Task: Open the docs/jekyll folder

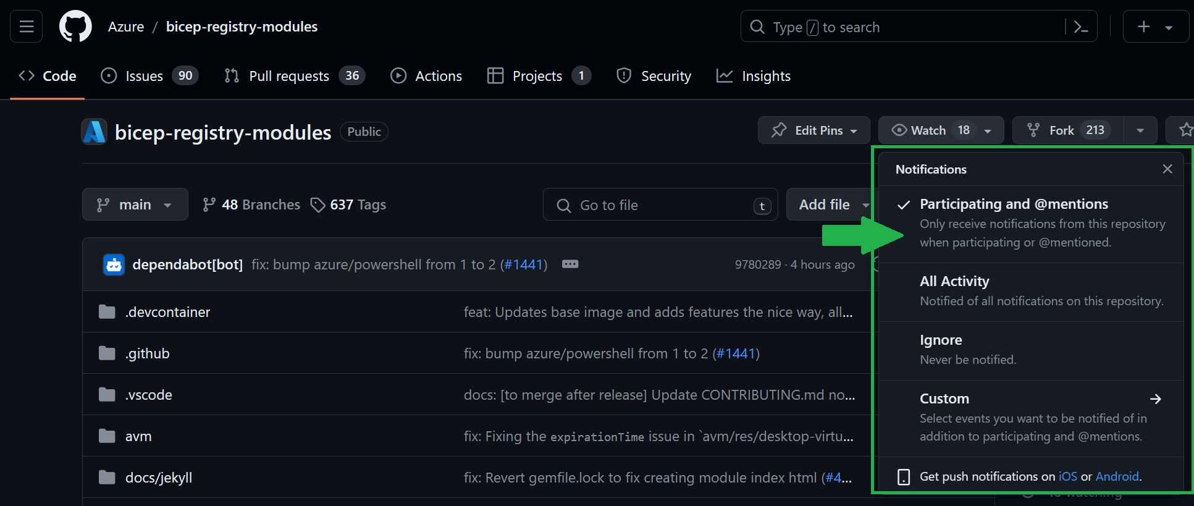Action: pos(159,478)
